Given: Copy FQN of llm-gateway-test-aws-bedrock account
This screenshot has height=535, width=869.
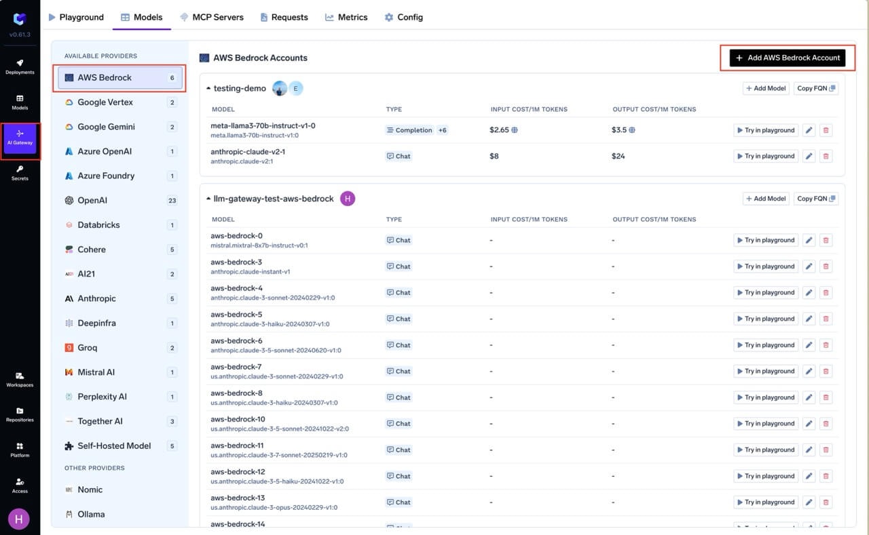Looking at the screenshot, I should coord(816,199).
